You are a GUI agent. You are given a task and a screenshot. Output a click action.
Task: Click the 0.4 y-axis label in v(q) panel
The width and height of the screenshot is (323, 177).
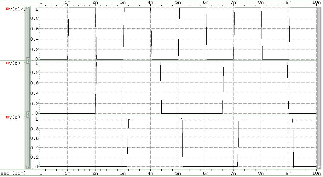[x=35, y=148]
